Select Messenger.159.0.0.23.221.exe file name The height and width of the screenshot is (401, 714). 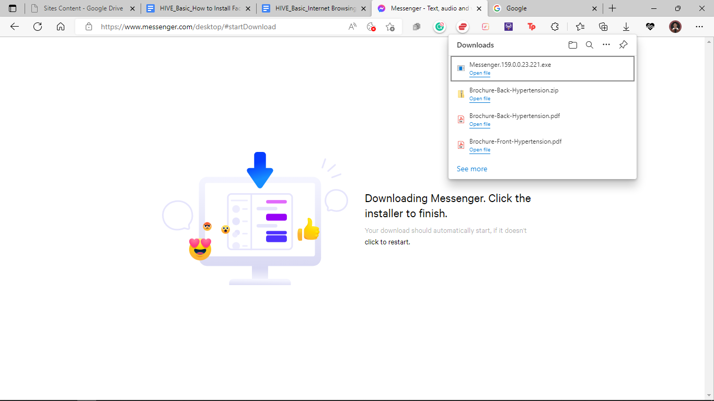(510, 65)
